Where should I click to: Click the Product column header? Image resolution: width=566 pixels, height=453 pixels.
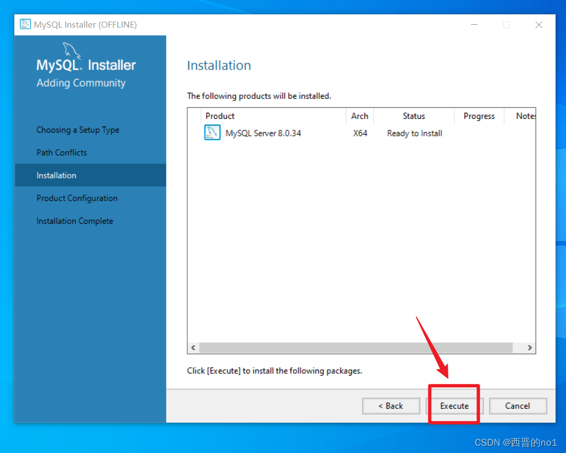273,116
